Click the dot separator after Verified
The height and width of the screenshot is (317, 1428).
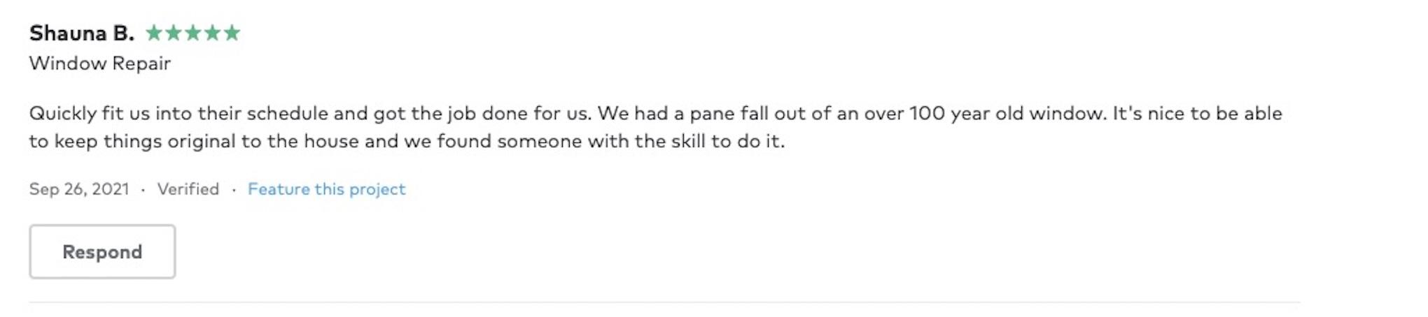point(234,190)
